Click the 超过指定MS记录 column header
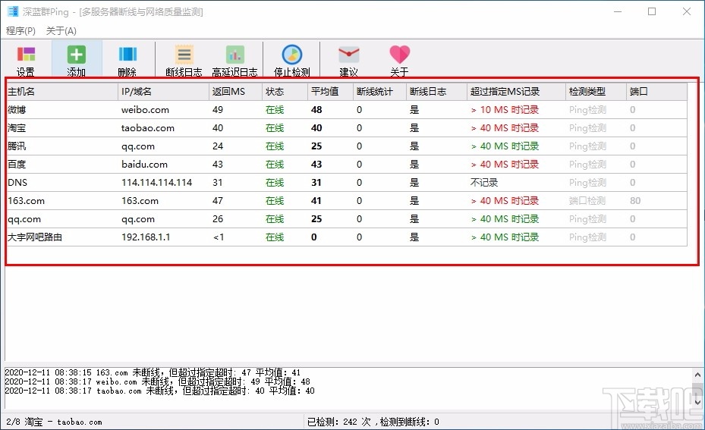This screenshot has height=430, width=705. [x=516, y=92]
